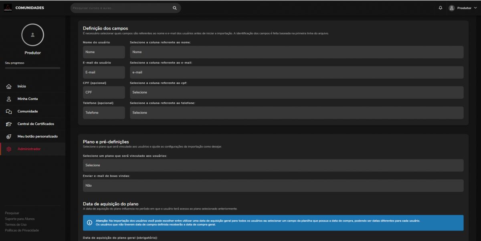Click the Seu progresso progress bar

[32, 68]
